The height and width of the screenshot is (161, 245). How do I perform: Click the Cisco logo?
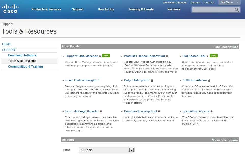point(10,9)
